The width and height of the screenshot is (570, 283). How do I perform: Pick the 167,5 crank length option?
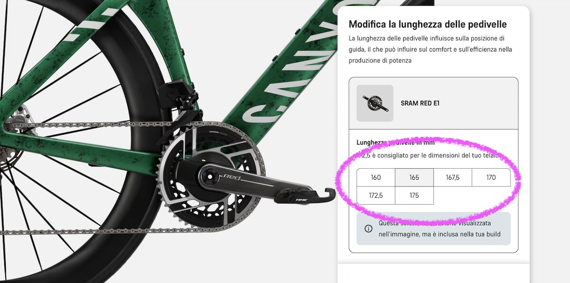[453, 177]
